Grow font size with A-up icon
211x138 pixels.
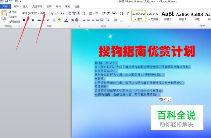pos(52,13)
